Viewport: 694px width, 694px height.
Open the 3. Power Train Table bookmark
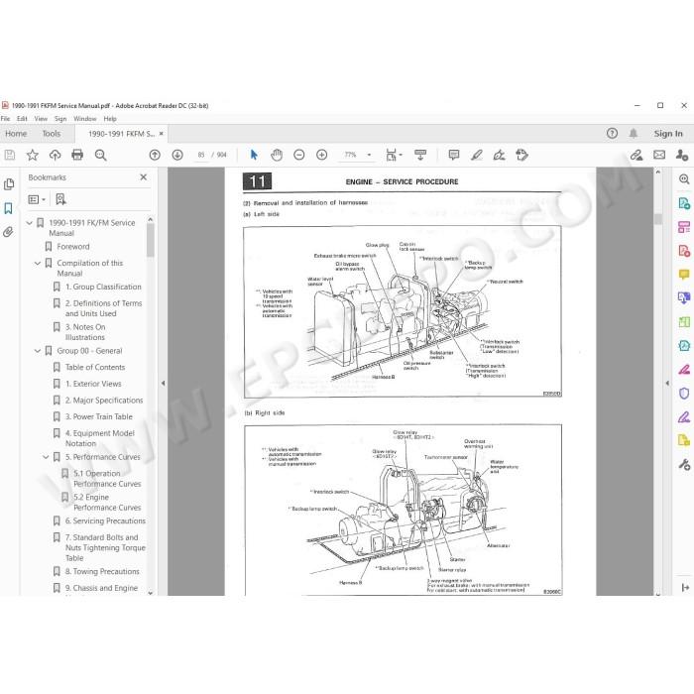pyautogui.click(x=99, y=417)
